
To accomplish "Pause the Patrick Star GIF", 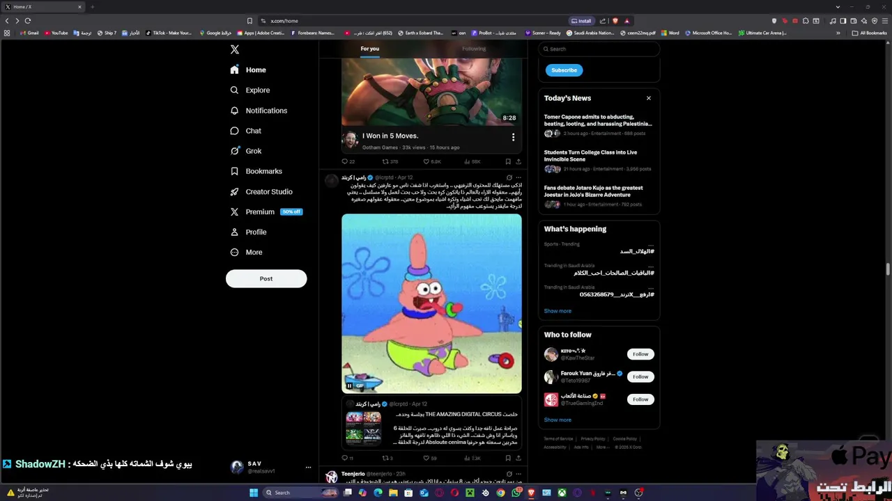I will (x=349, y=385).
